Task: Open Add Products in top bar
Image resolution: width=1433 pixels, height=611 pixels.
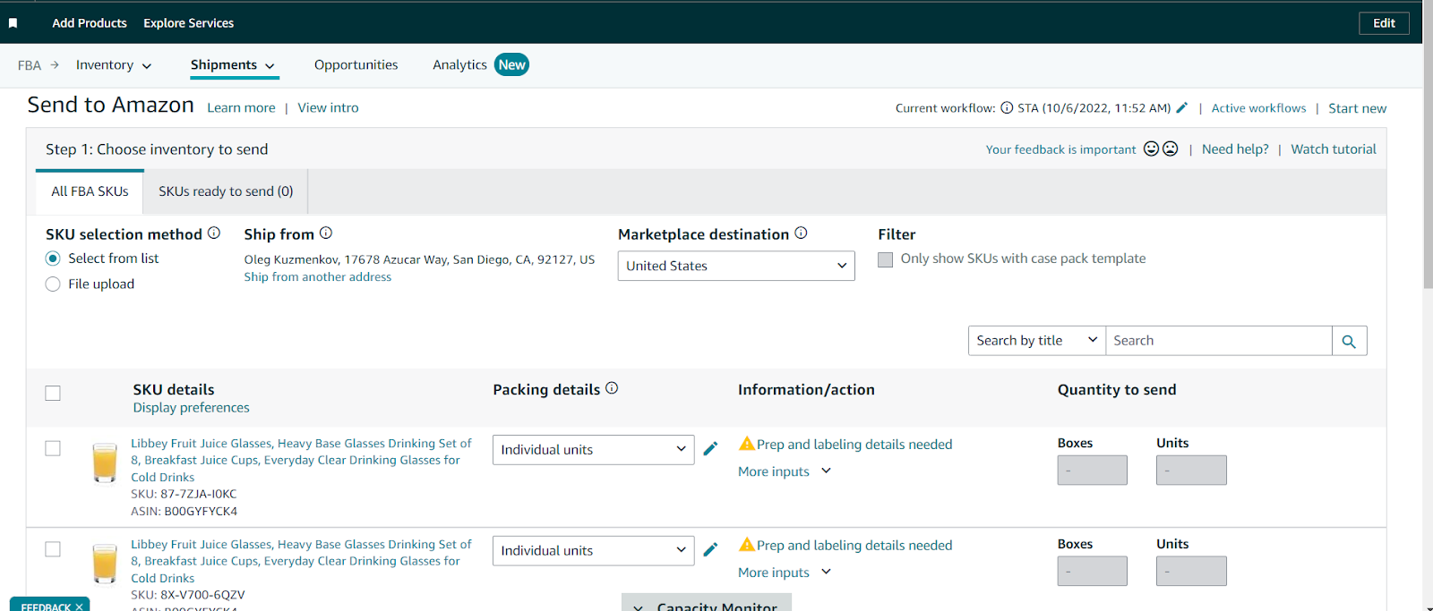Action: coord(90,23)
